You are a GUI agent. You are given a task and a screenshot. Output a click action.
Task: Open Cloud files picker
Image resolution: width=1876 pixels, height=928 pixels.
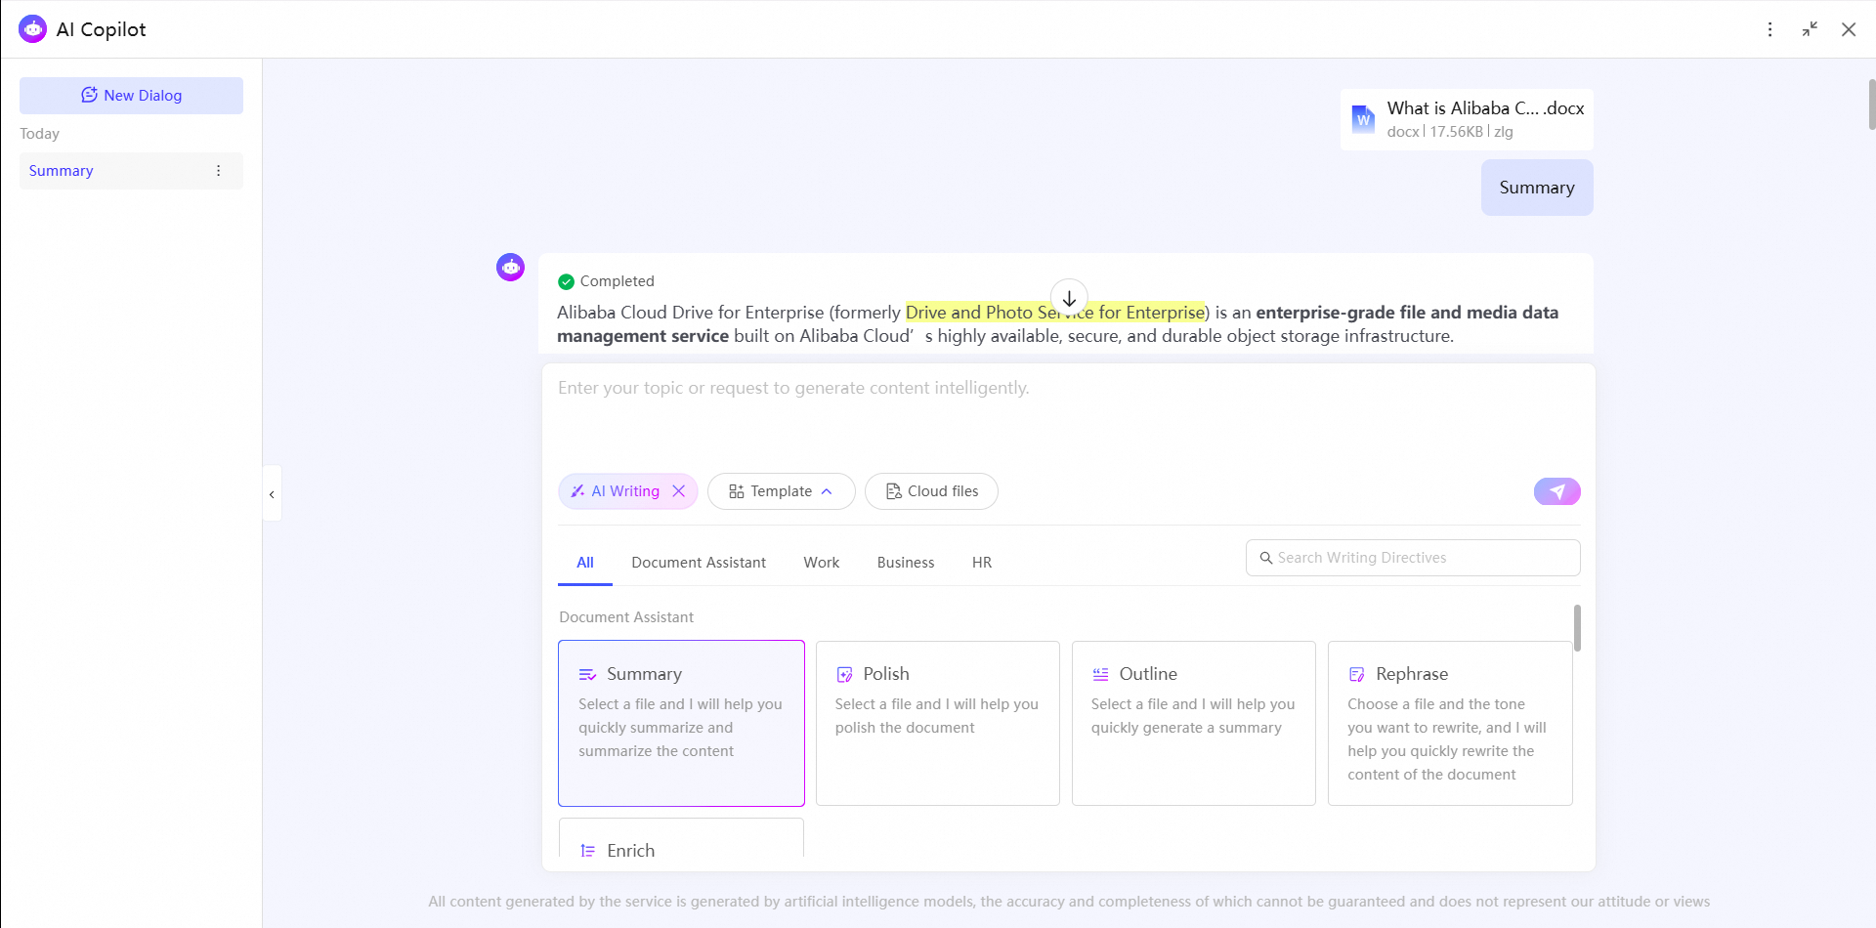coord(931,491)
